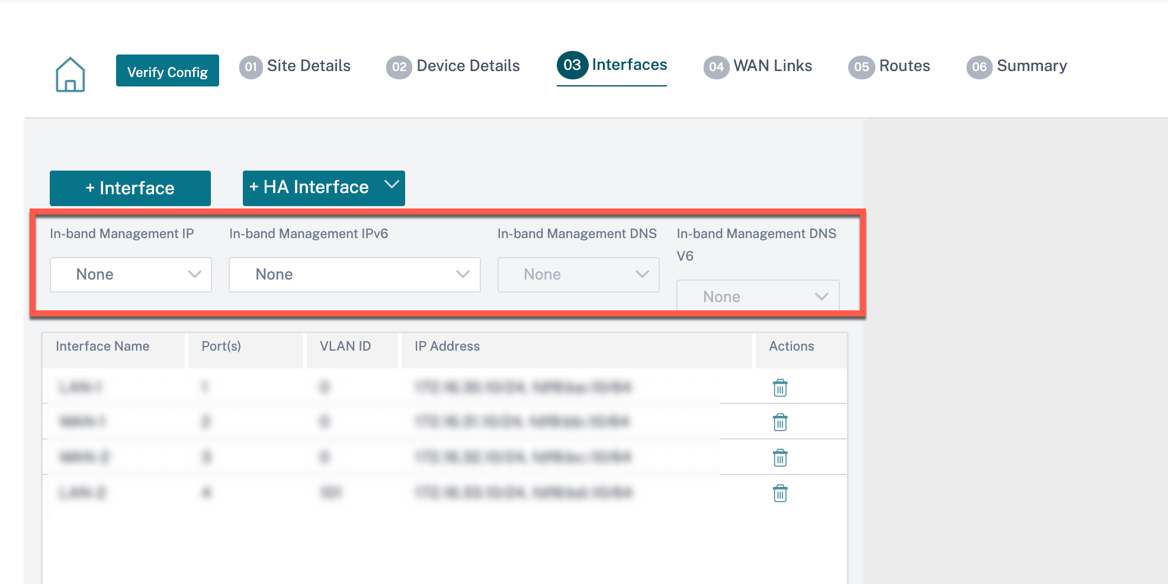The height and width of the screenshot is (584, 1168).
Task: Click the IP Address column header
Action: (x=577, y=350)
